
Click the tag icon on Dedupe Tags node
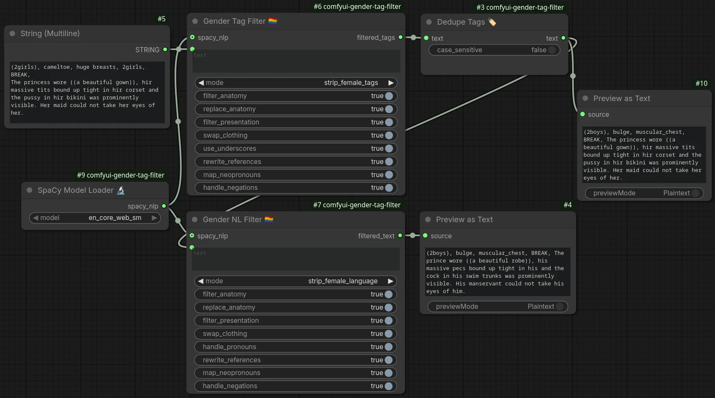pyautogui.click(x=493, y=22)
